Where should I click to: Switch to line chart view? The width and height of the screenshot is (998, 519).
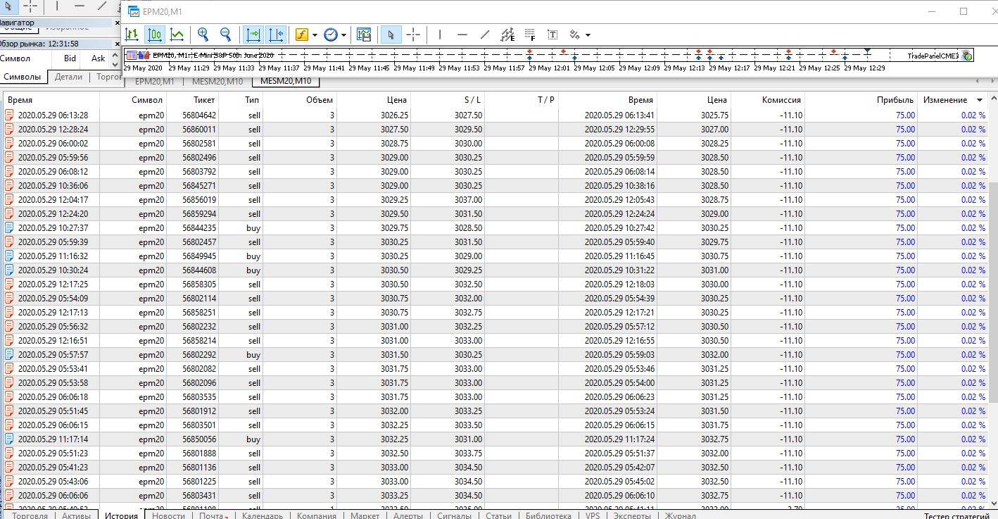pos(177,34)
